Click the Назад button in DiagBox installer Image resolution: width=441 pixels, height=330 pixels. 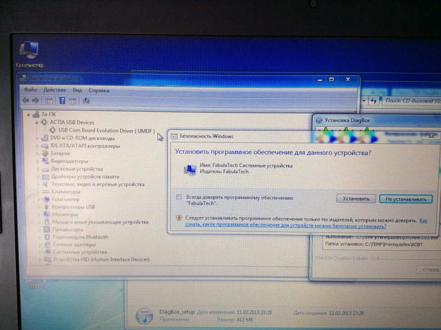click(x=429, y=269)
